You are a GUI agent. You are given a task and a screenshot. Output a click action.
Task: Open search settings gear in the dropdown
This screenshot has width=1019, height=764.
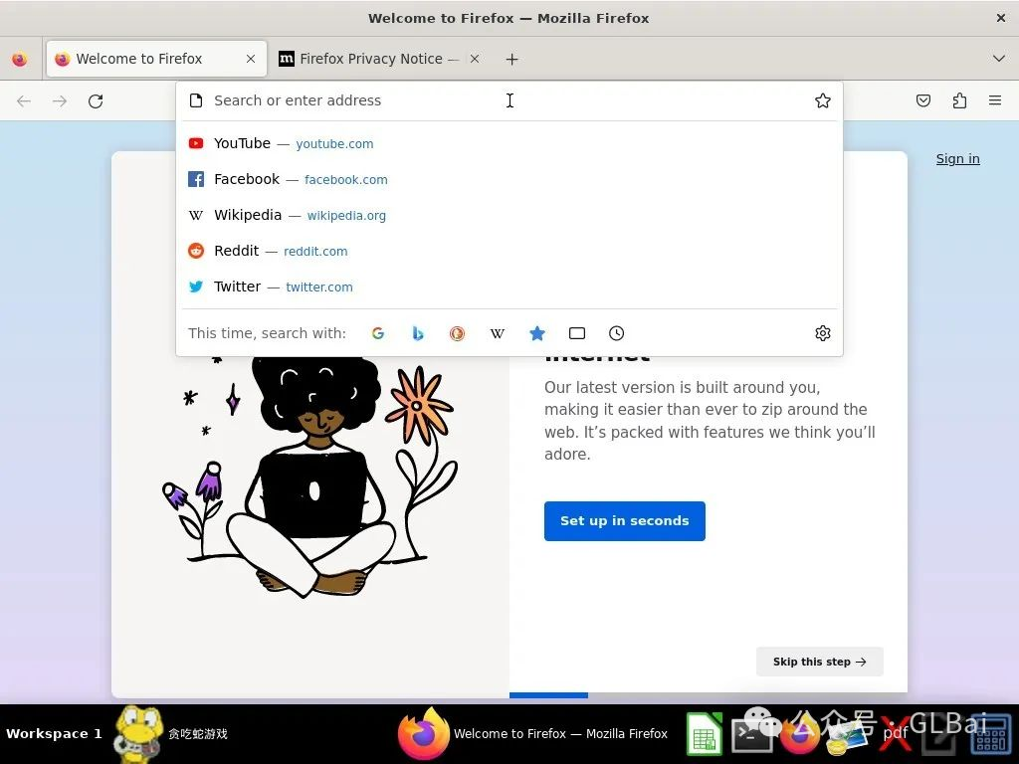pyautogui.click(x=823, y=333)
